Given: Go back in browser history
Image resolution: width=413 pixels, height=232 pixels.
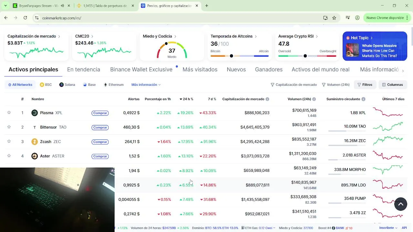Looking at the screenshot, I should (x=6, y=18).
